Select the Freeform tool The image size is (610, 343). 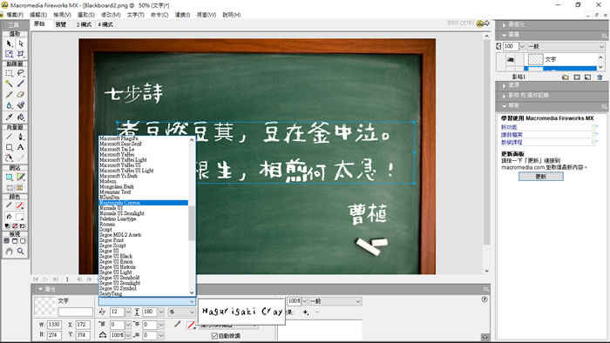point(9,158)
